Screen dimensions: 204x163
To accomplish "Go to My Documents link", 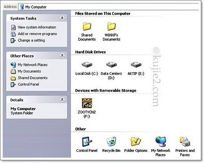I will click(x=30, y=71).
